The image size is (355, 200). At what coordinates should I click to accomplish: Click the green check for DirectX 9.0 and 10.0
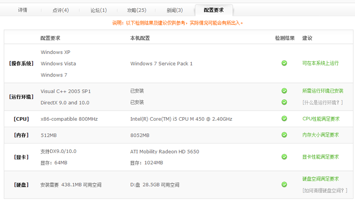click(284, 102)
